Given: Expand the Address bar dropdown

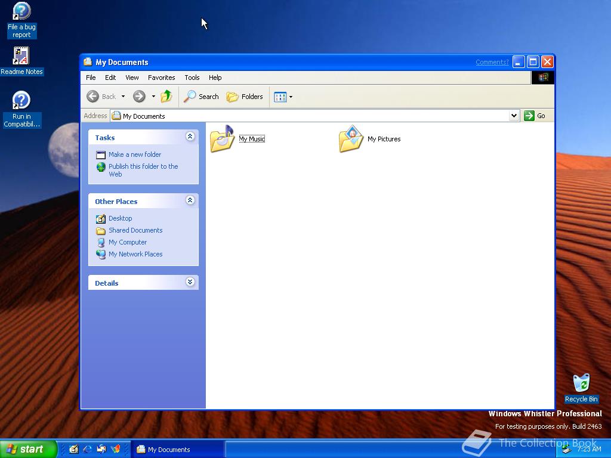Looking at the screenshot, I should pyautogui.click(x=514, y=116).
